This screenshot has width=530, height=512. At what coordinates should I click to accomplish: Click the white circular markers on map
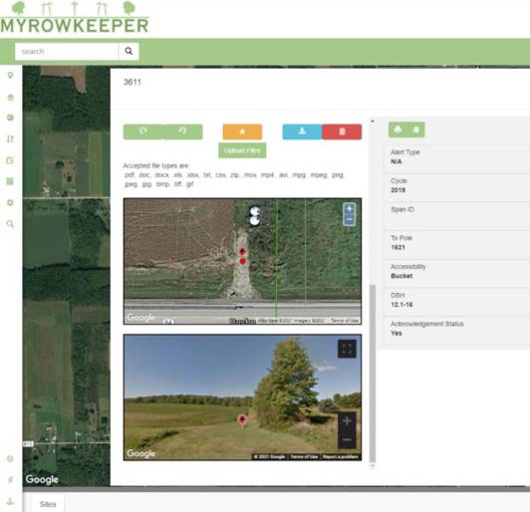[254, 216]
